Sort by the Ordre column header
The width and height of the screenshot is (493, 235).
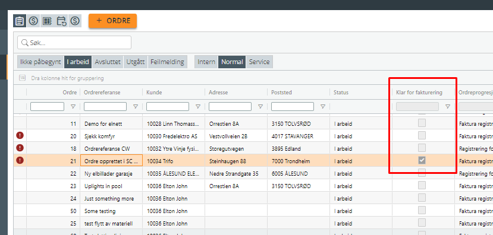(x=70, y=93)
